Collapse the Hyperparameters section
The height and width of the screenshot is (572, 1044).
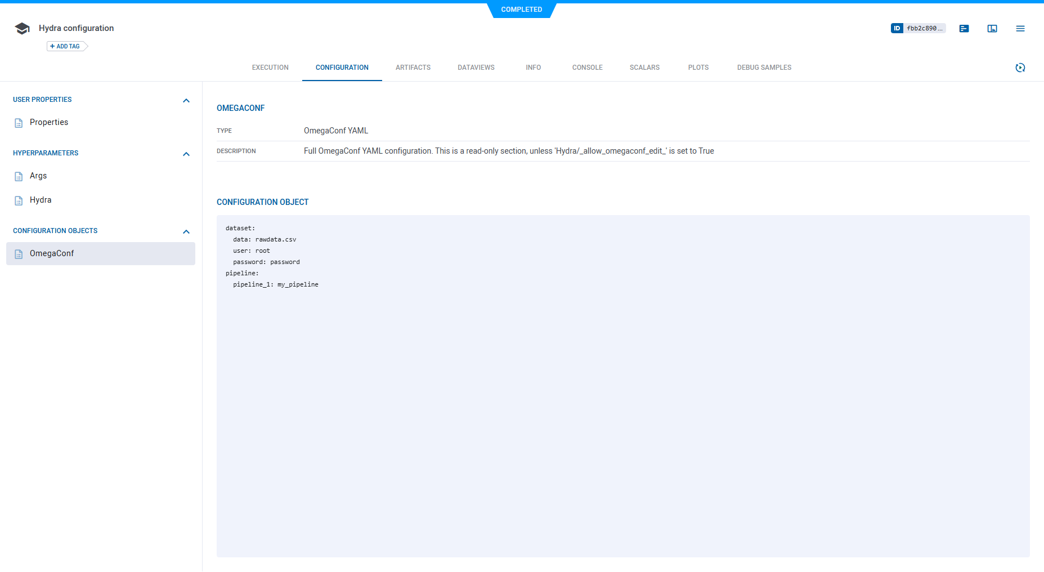(186, 154)
